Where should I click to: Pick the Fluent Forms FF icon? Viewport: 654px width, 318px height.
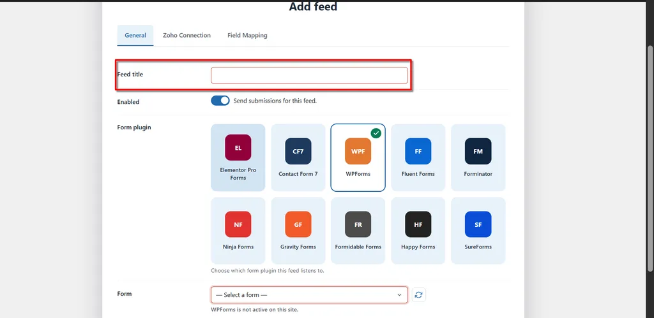point(418,151)
